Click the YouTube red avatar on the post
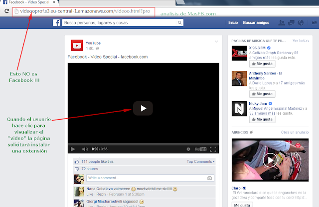The height and width of the screenshot is (207, 319). tap(77, 45)
